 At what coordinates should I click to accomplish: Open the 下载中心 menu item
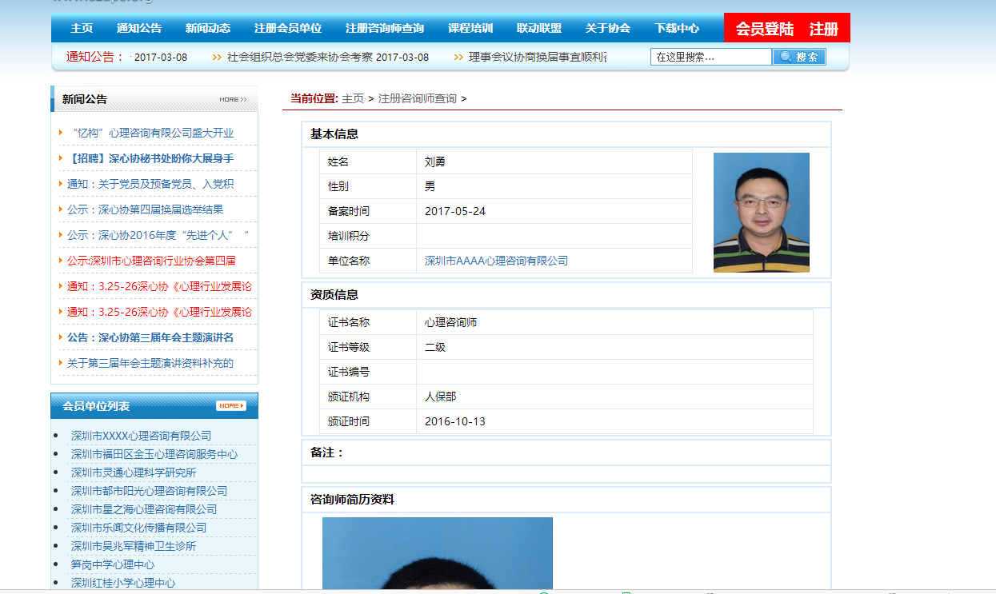click(677, 28)
